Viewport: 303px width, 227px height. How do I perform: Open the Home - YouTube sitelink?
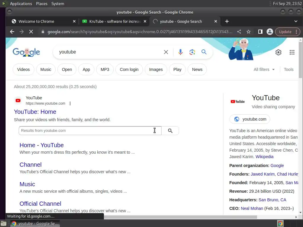coord(41,145)
